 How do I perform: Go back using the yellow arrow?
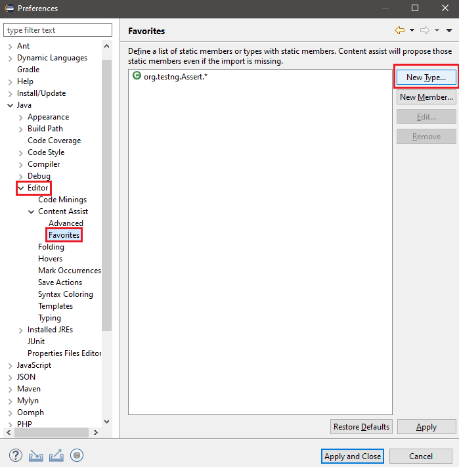[399, 30]
